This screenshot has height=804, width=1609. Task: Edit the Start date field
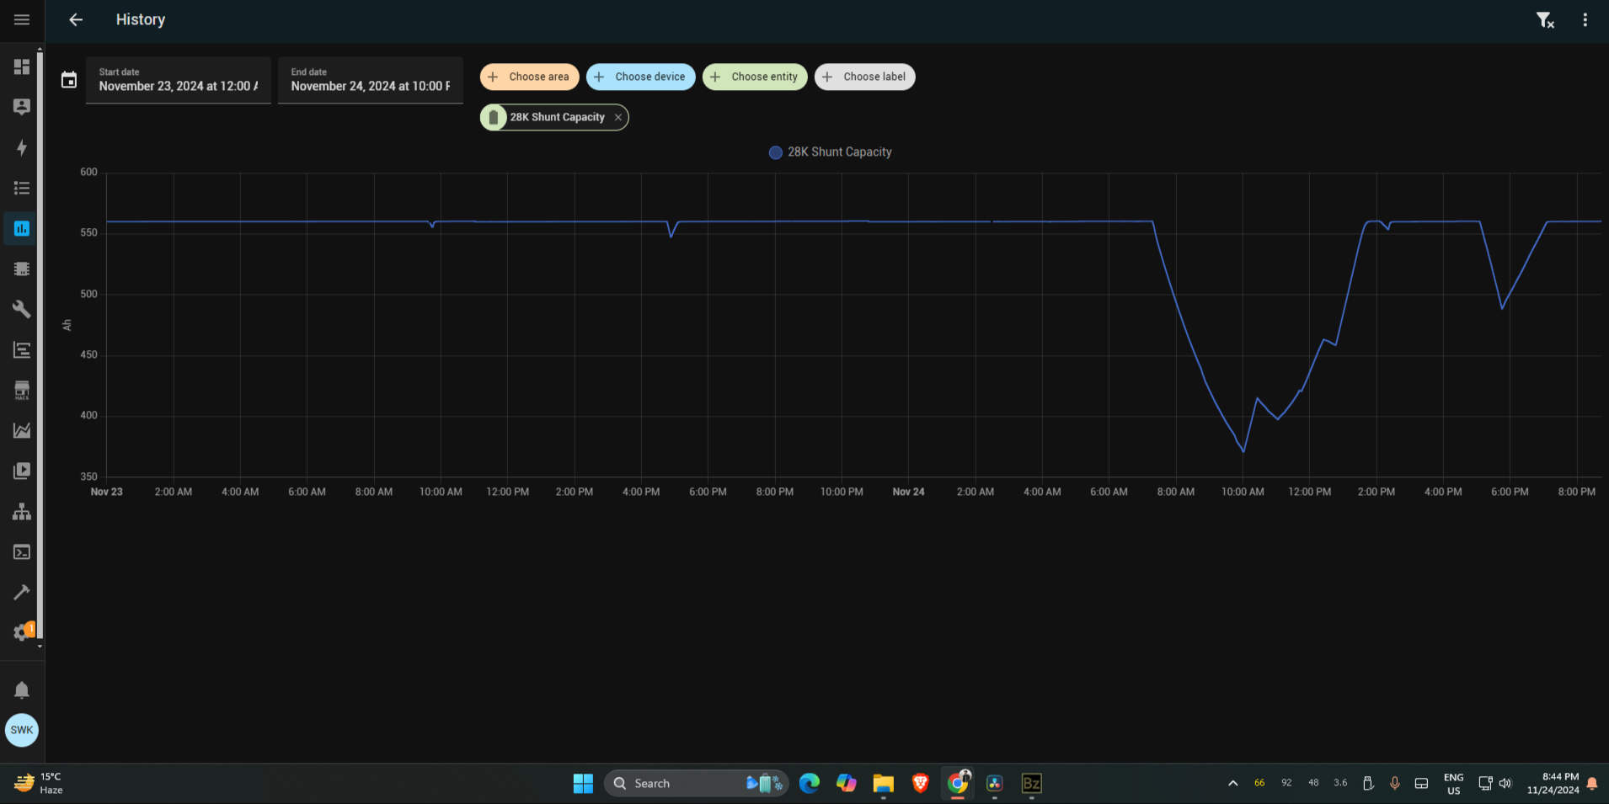[179, 80]
